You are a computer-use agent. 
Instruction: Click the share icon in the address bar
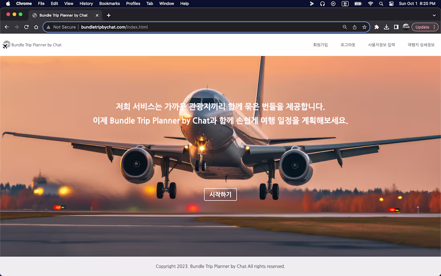354,27
